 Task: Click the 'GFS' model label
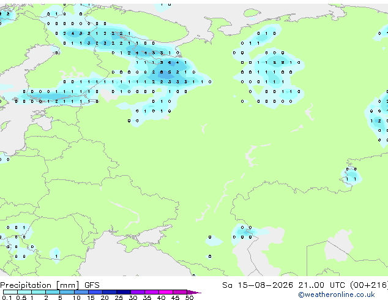(x=92, y=285)
